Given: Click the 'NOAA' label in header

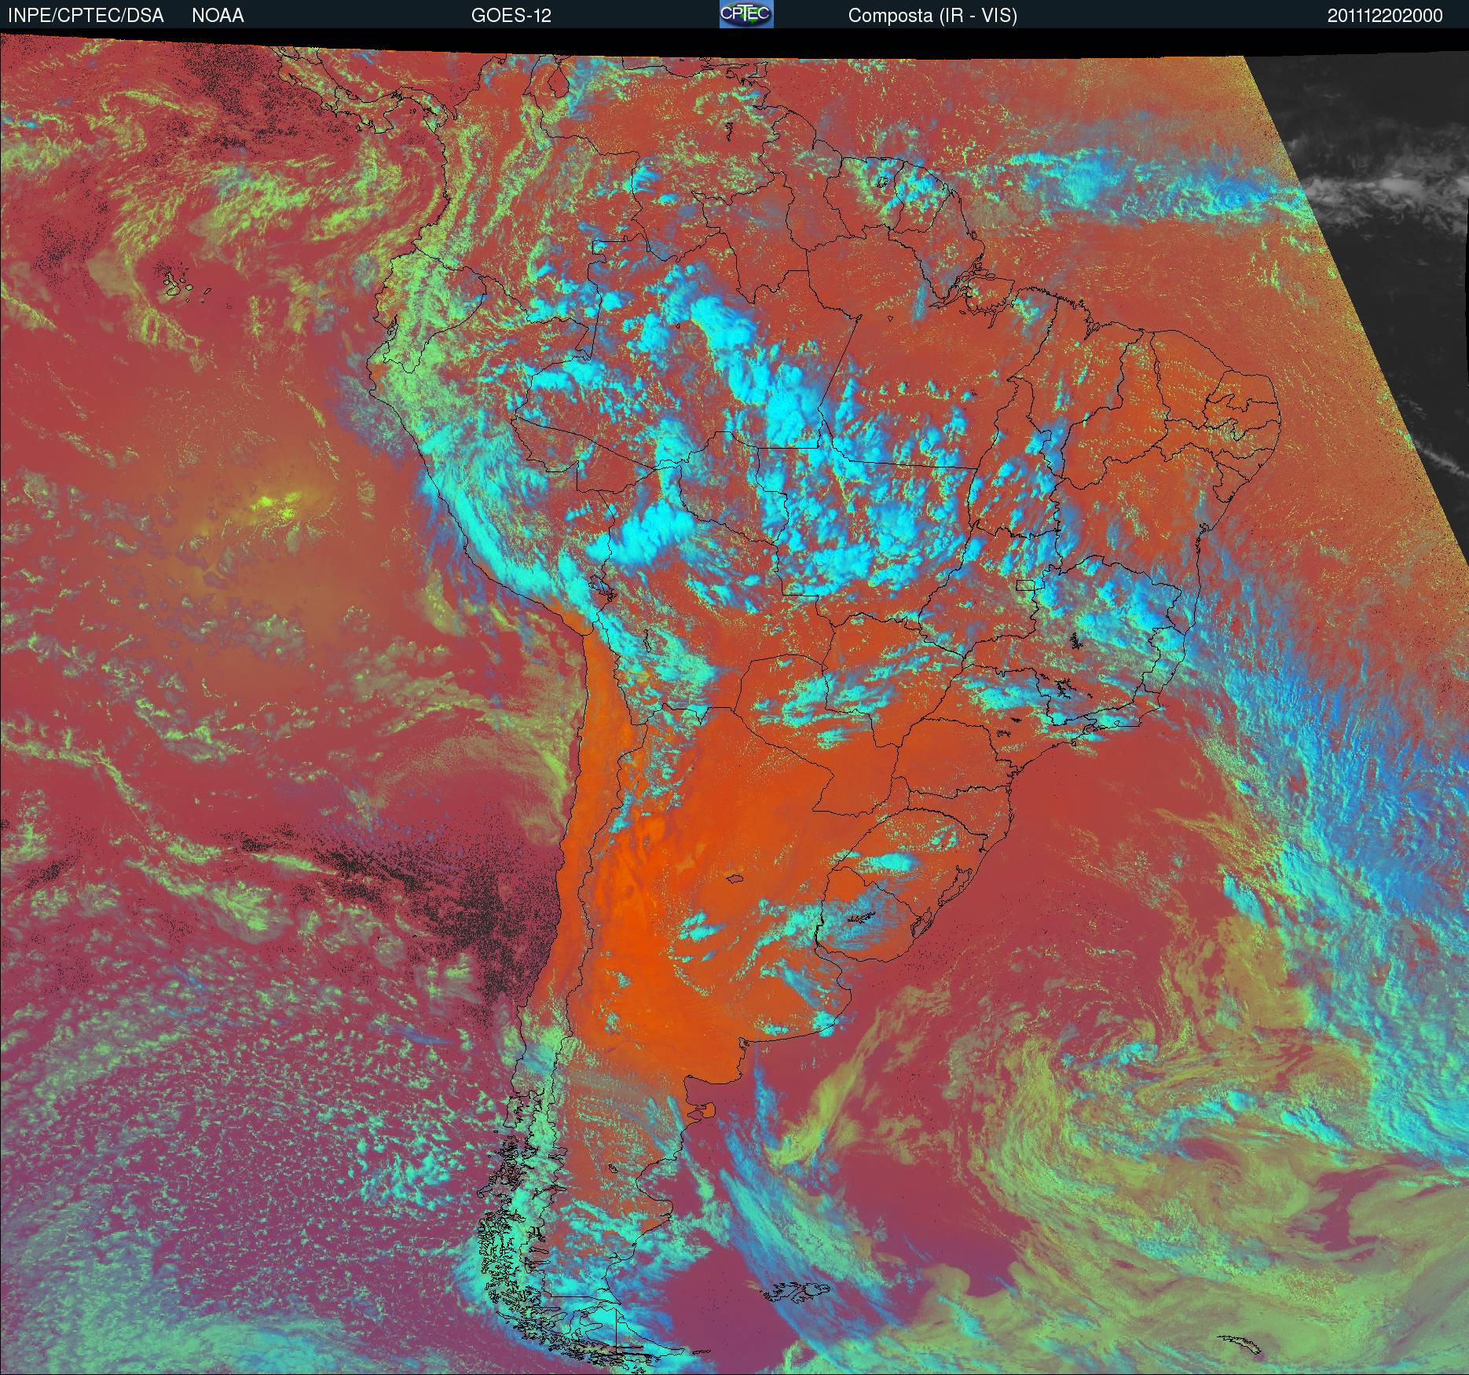Looking at the screenshot, I should coord(218,16).
